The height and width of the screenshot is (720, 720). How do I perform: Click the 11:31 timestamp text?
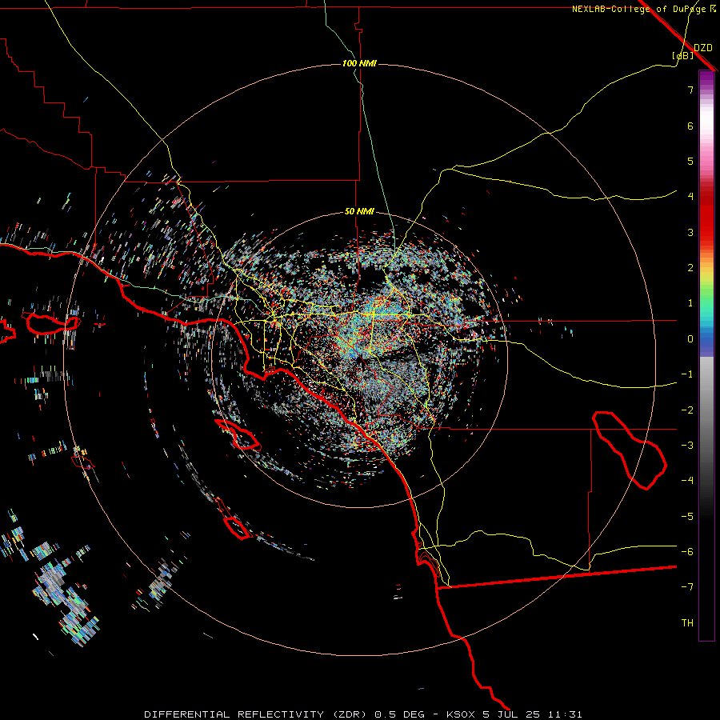(567, 714)
